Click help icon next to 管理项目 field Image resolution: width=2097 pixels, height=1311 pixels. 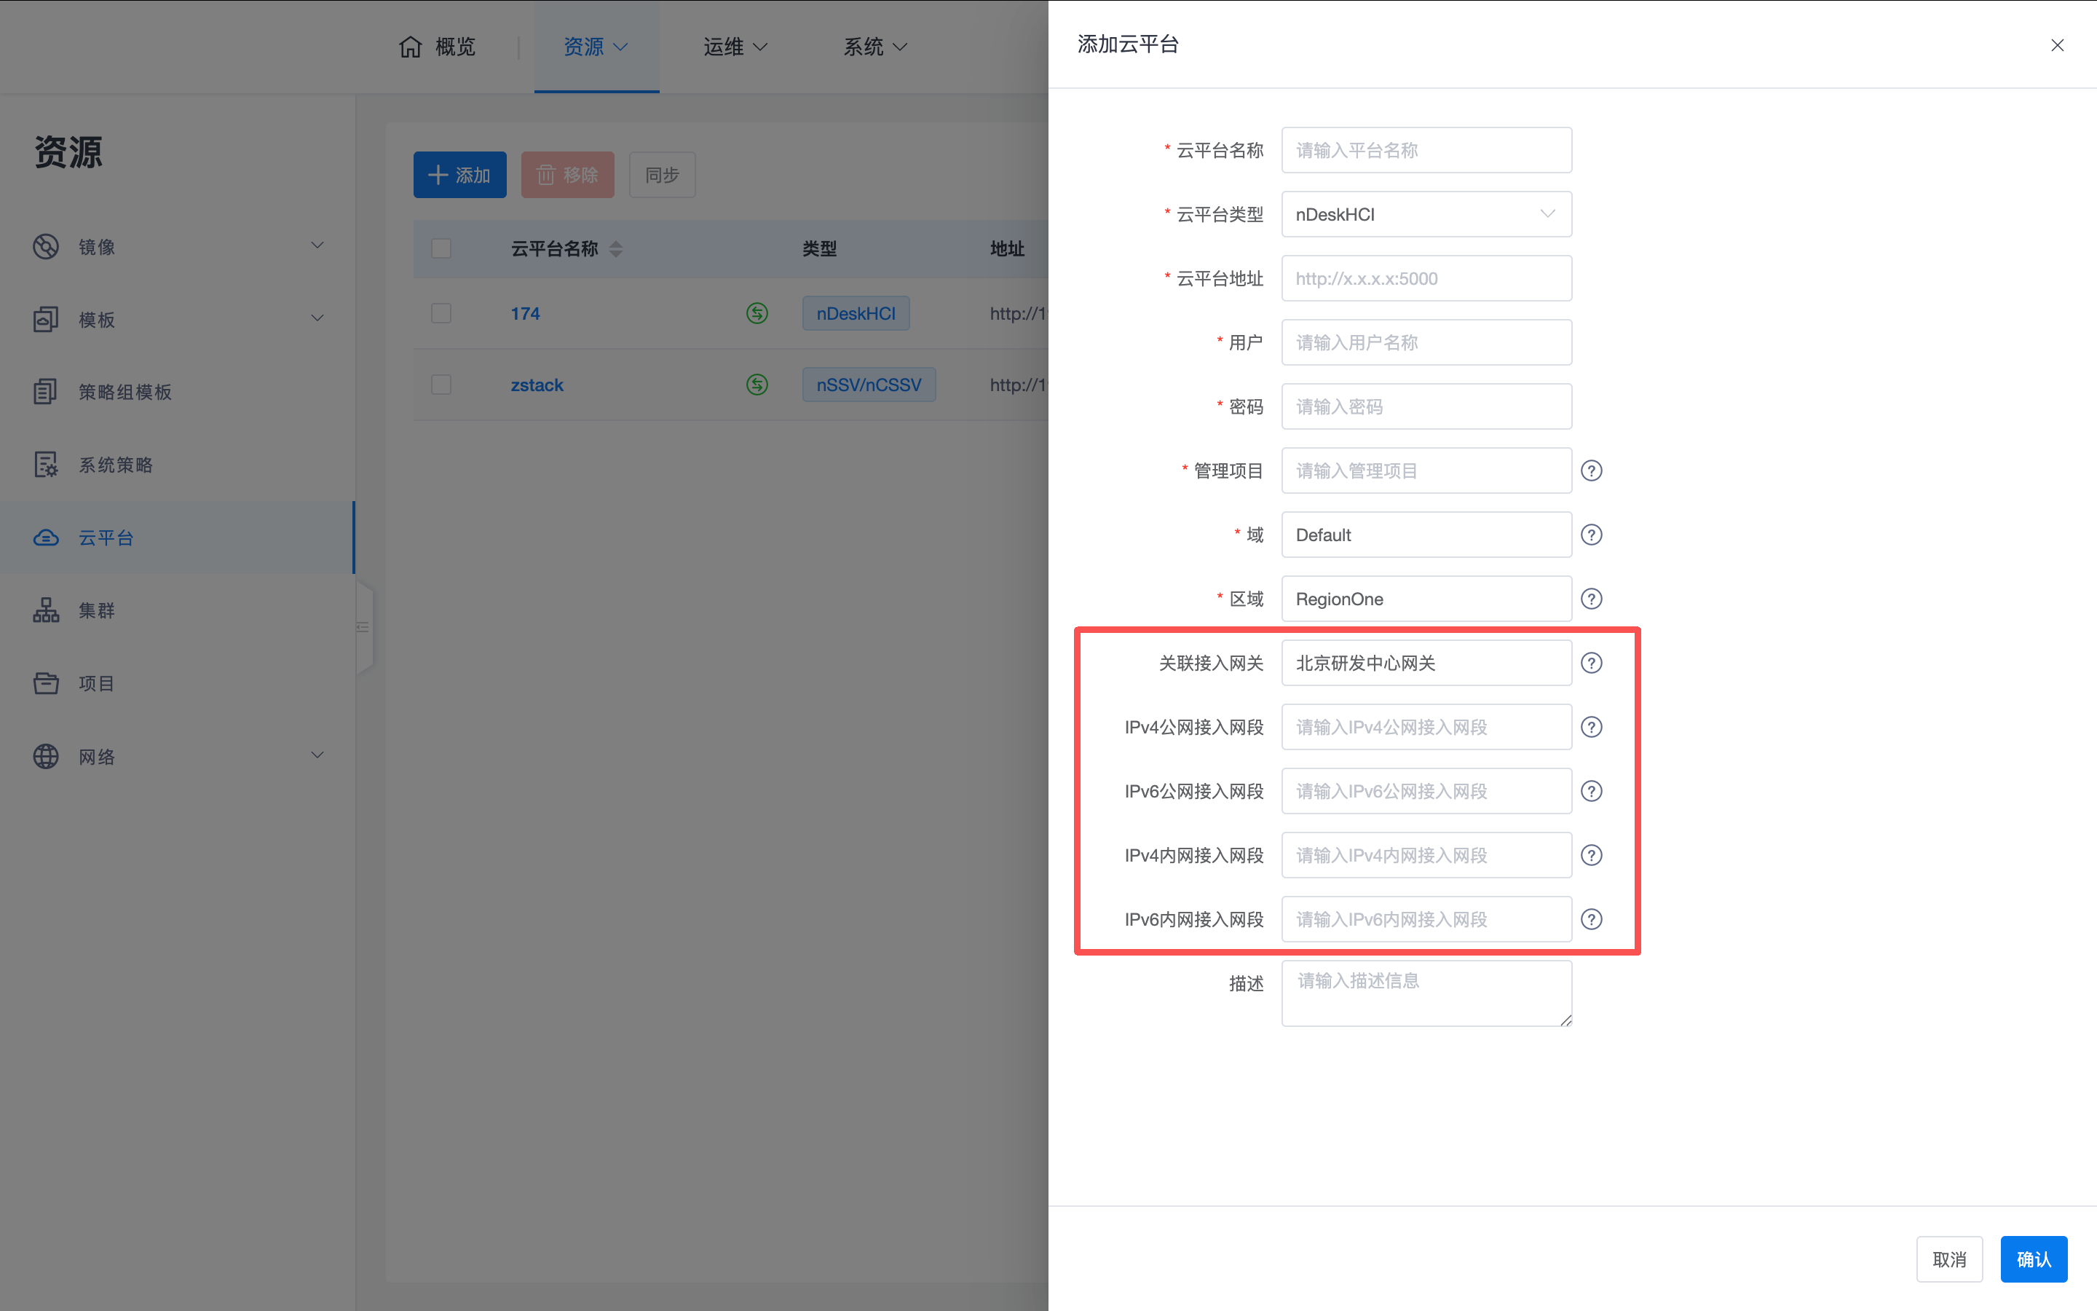pos(1591,471)
